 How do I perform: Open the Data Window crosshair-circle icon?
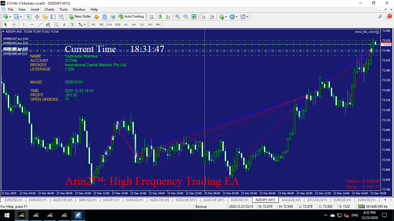[37, 17]
